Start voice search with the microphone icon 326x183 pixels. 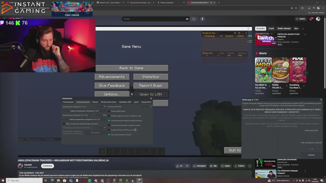tap(202, 19)
